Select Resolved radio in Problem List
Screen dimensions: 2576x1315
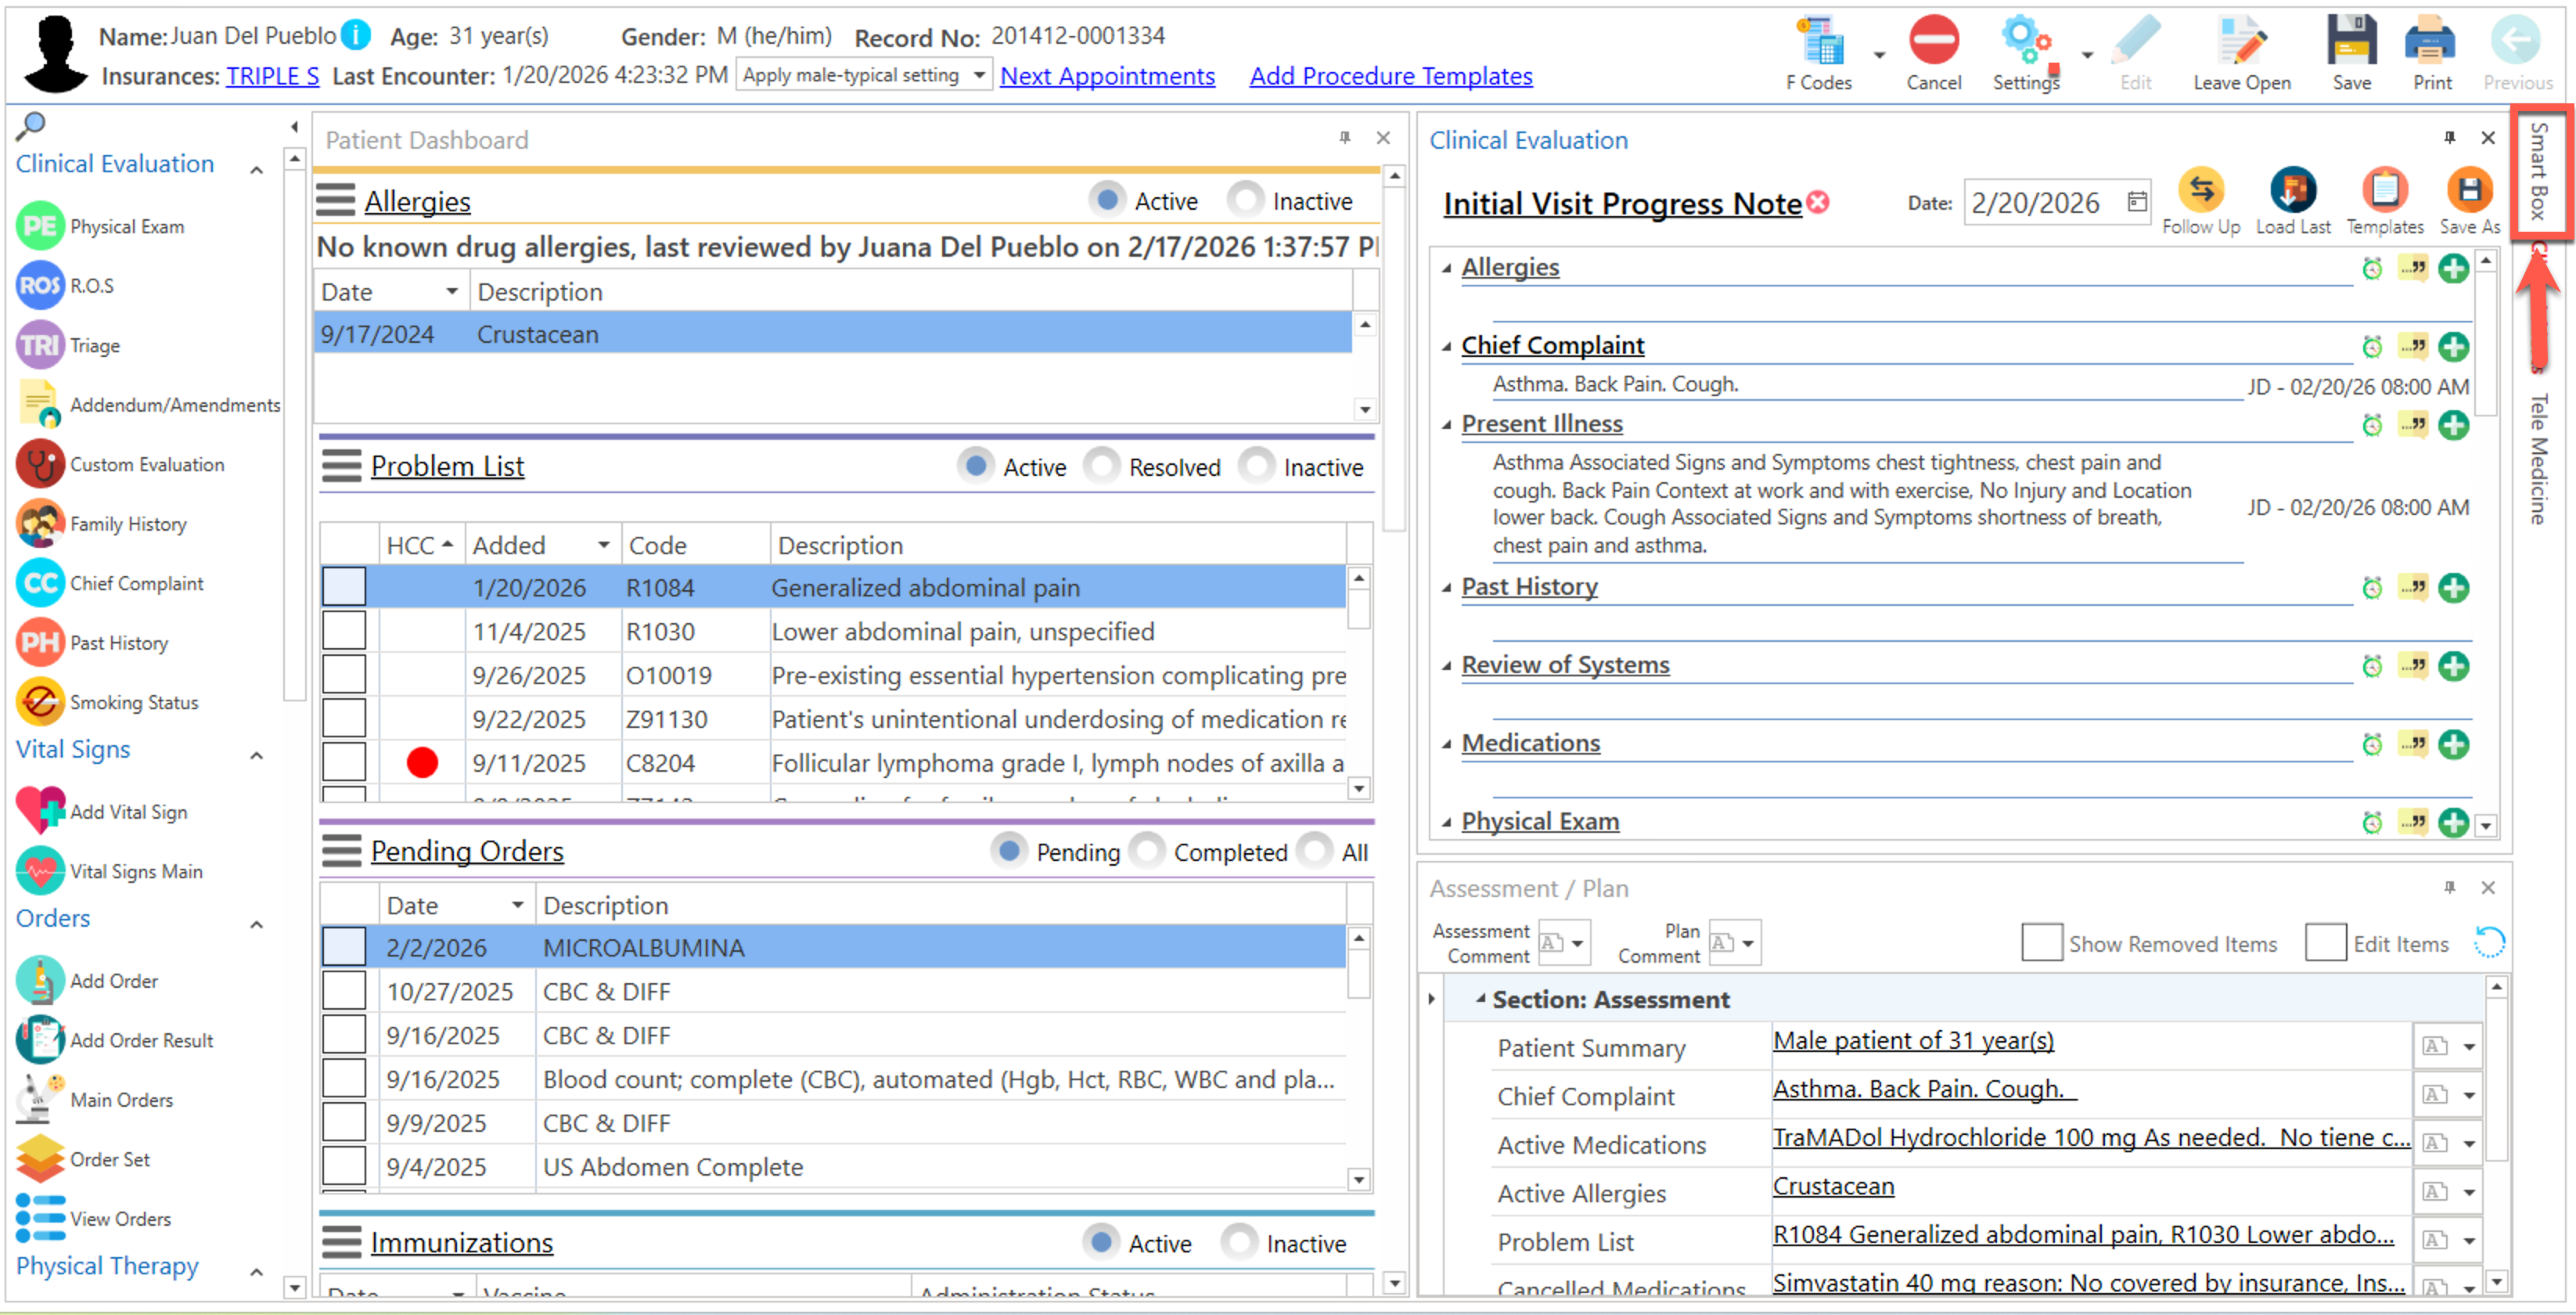click(1102, 466)
